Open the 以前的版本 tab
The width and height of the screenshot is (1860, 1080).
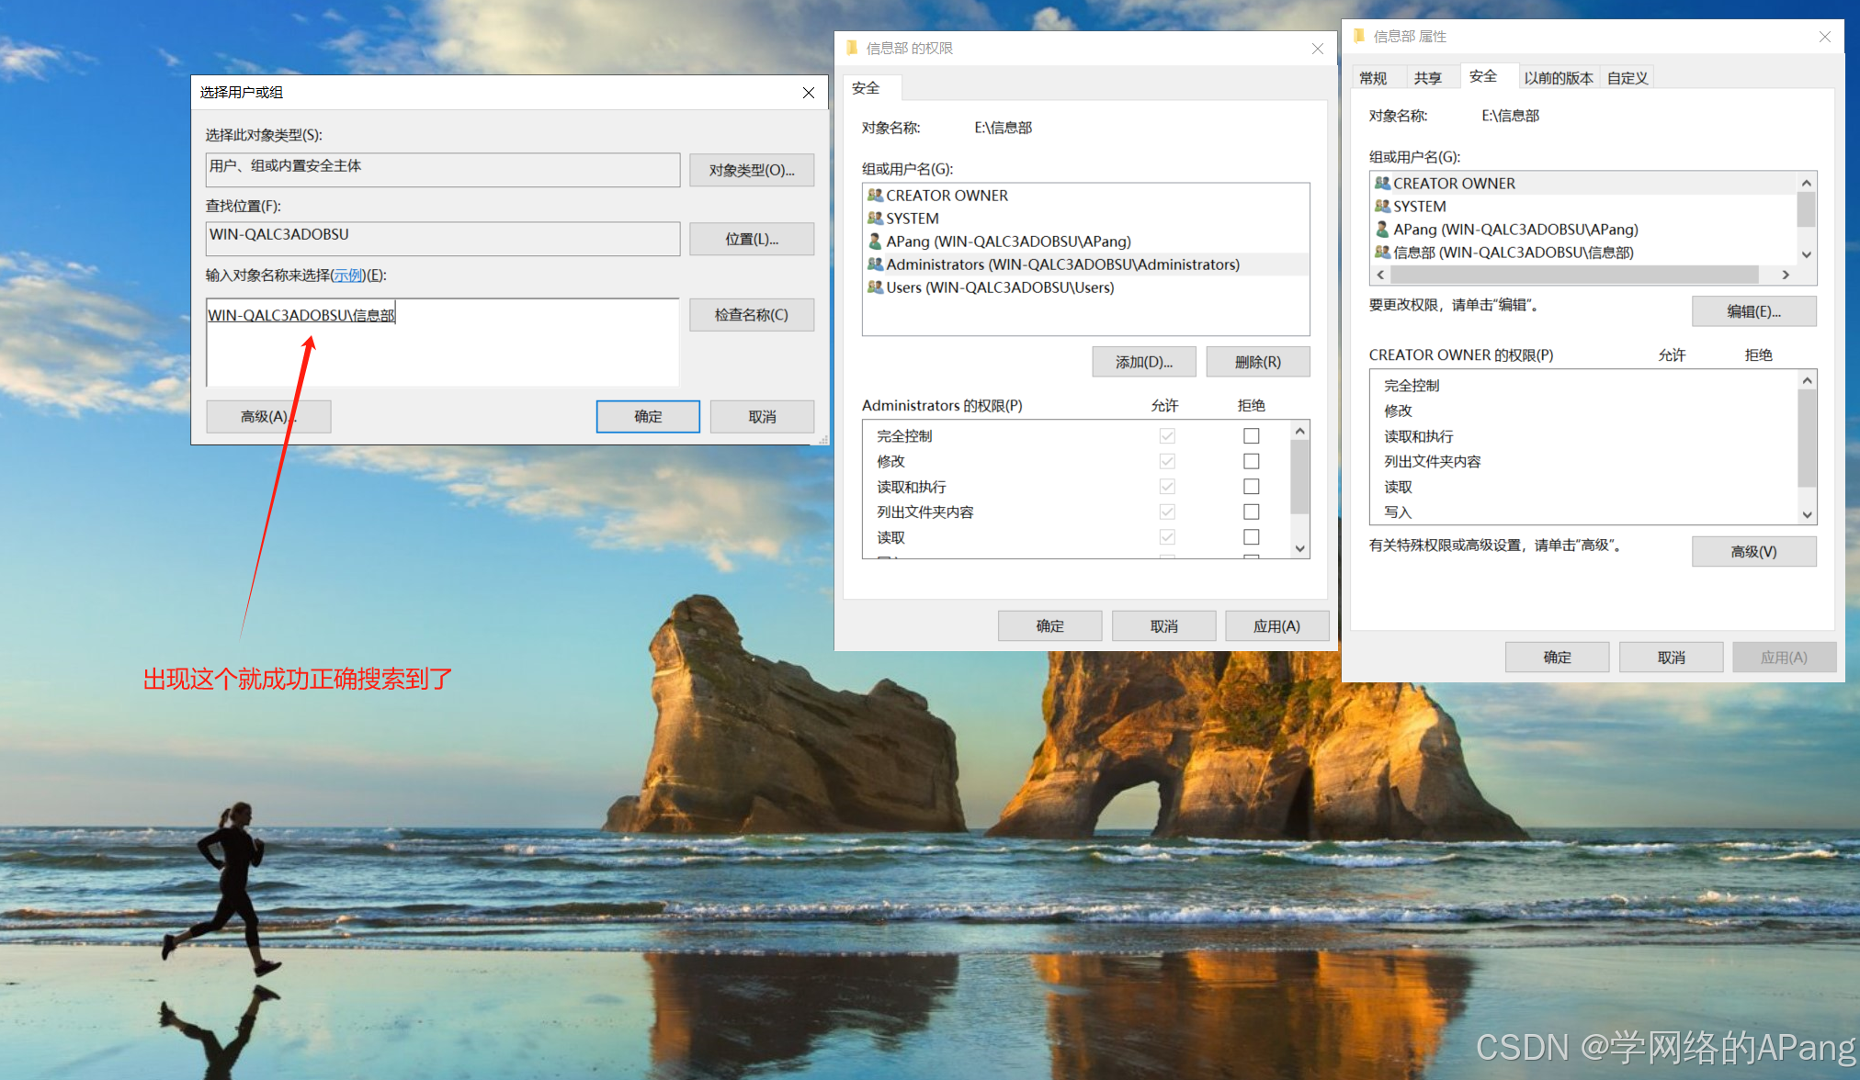1558,78
